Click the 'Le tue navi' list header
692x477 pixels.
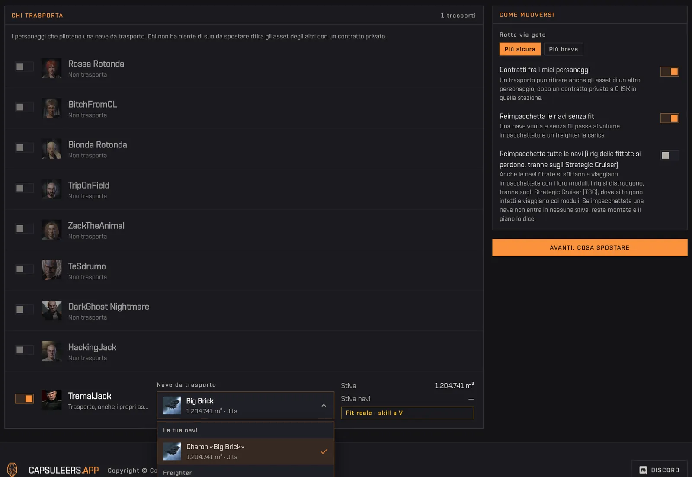[x=180, y=430]
